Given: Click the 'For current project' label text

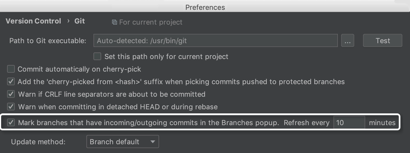Looking at the screenshot, I should pos(151,22).
